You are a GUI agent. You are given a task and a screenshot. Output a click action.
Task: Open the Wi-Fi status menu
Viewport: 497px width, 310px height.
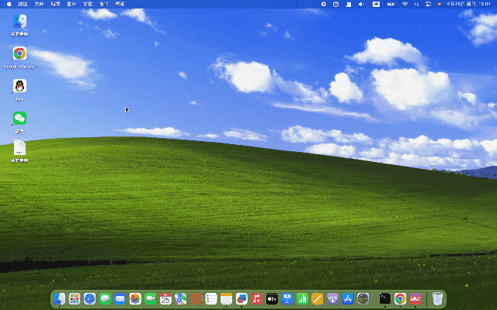(x=405, y=4)
